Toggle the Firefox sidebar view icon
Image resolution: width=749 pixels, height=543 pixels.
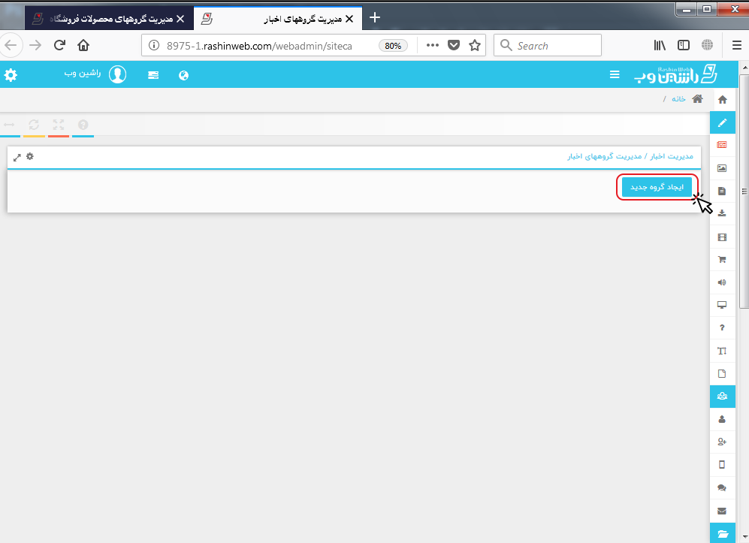pos(684,45)
